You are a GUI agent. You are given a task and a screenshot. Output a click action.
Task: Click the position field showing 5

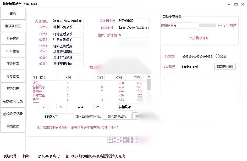click(62, 107)
